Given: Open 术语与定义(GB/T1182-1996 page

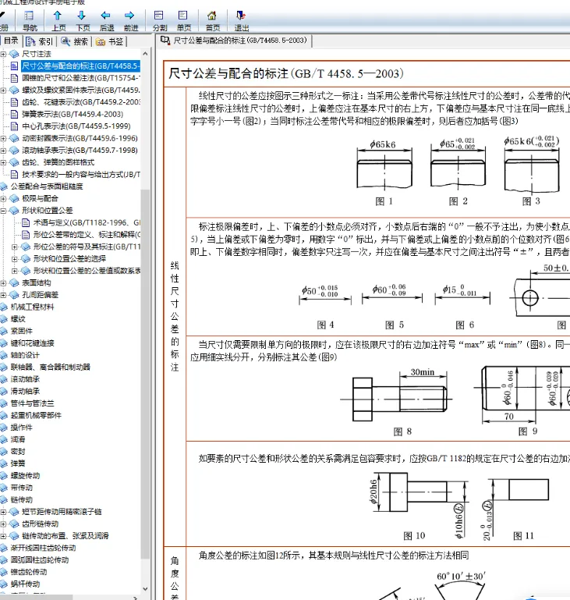Looking at the screenshot, I should click(x=87, y=222).
